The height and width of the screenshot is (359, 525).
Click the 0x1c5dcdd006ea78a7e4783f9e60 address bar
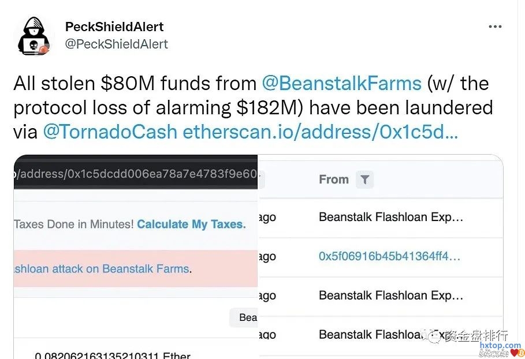(x=136, y=174)
